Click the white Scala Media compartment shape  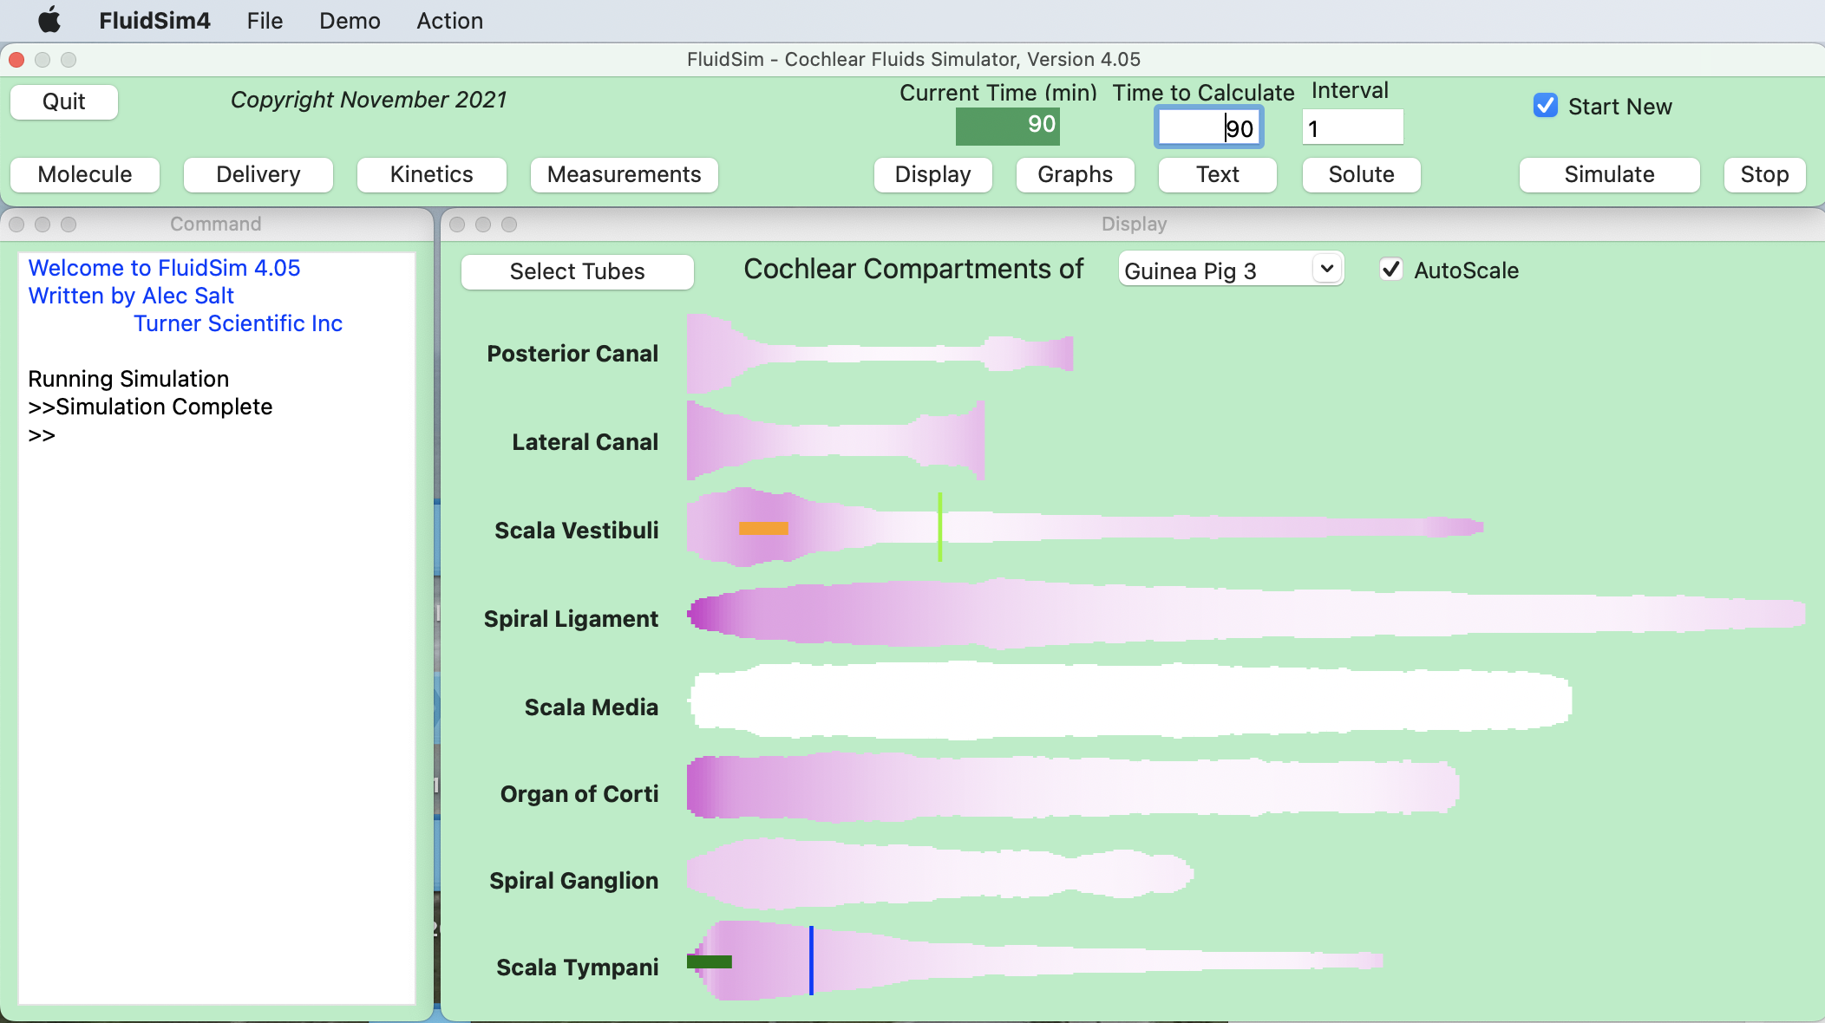click(1128, 700)
